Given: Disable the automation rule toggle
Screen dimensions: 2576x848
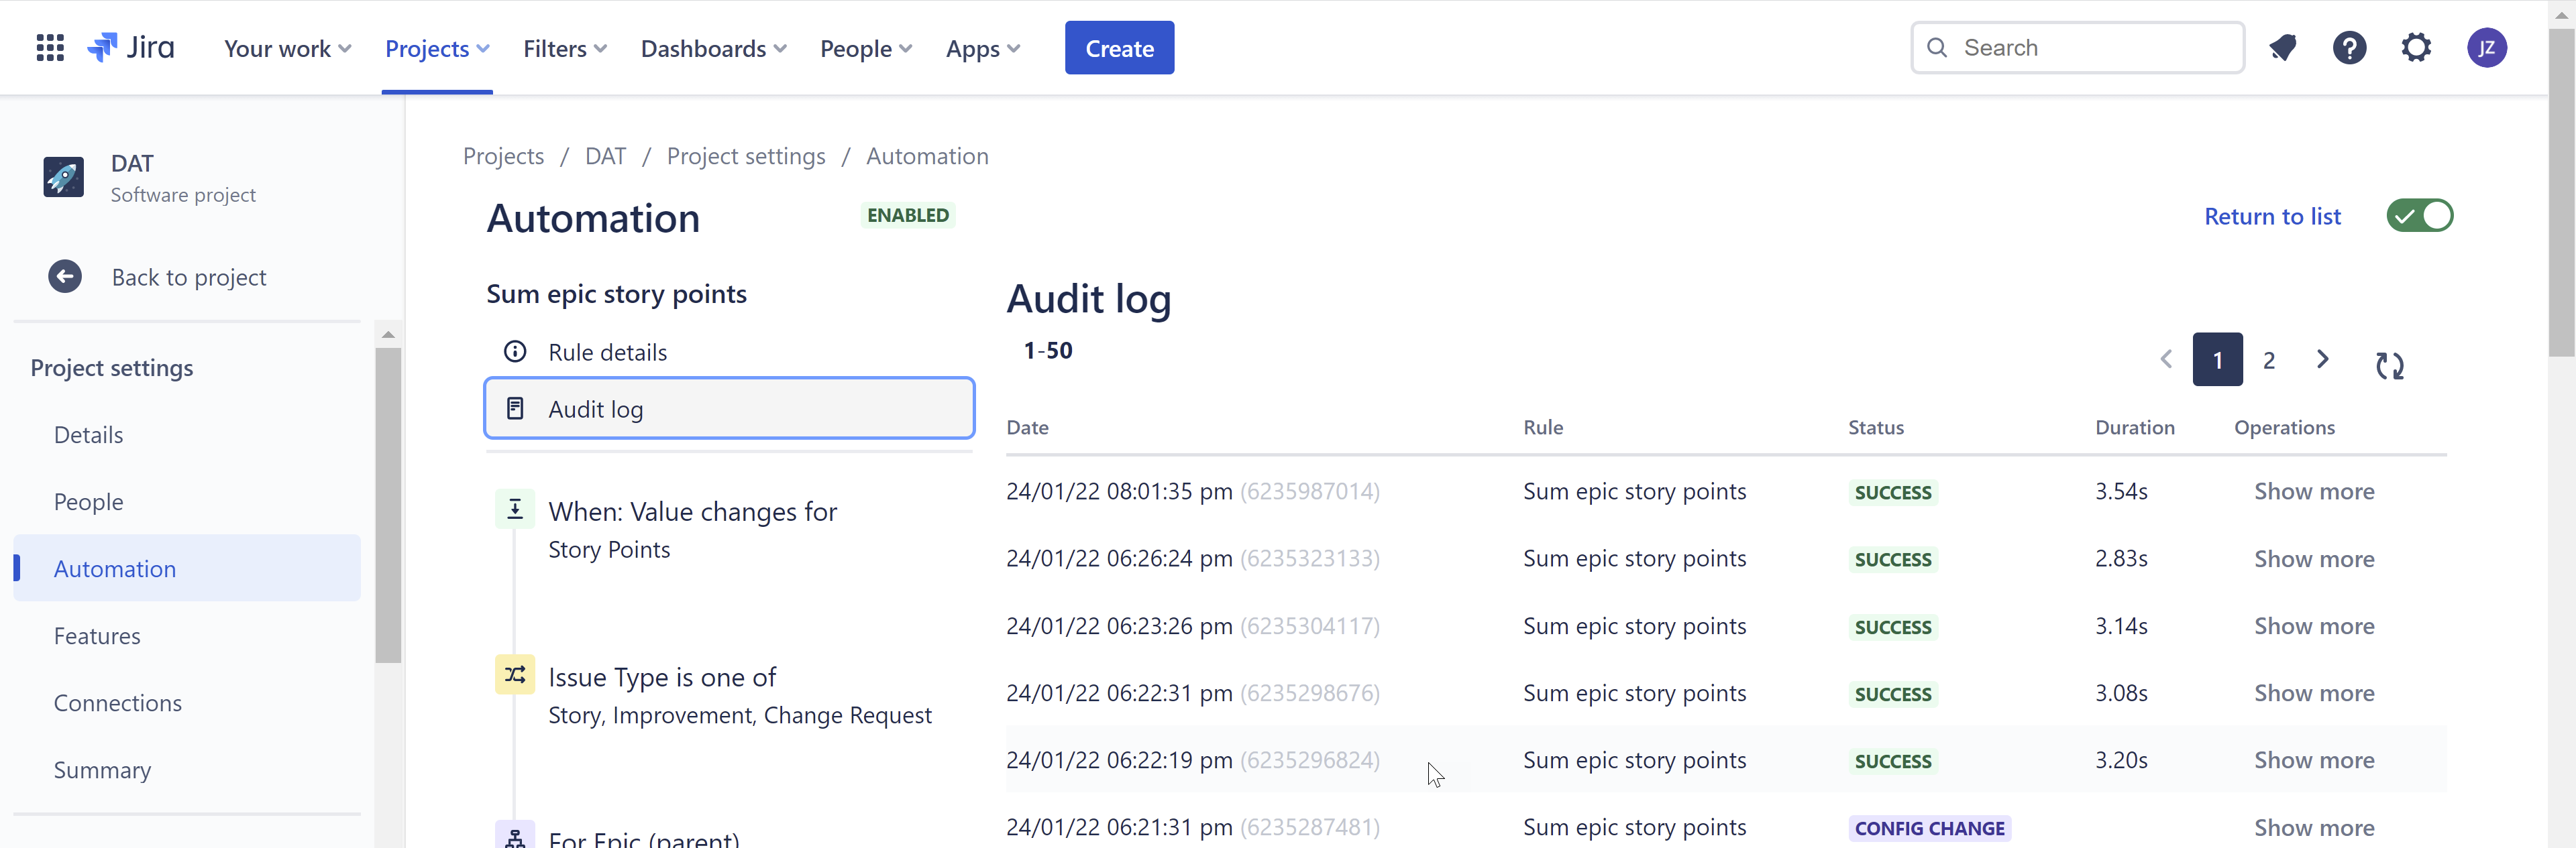Looking at the screenshot, I should click(x=2420, y=215).
